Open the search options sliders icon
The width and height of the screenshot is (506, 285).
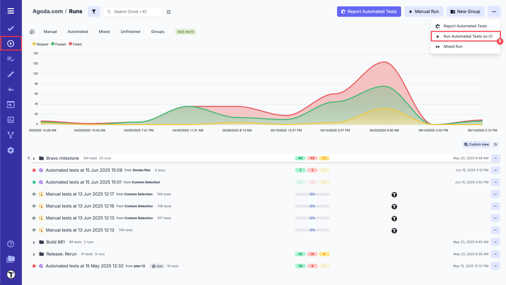[169, 12]
